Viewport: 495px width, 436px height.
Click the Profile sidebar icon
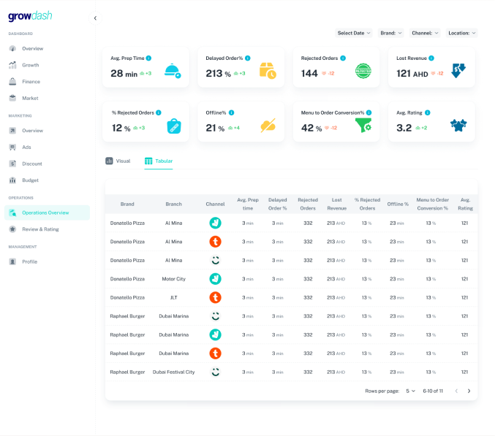point(12,261)
